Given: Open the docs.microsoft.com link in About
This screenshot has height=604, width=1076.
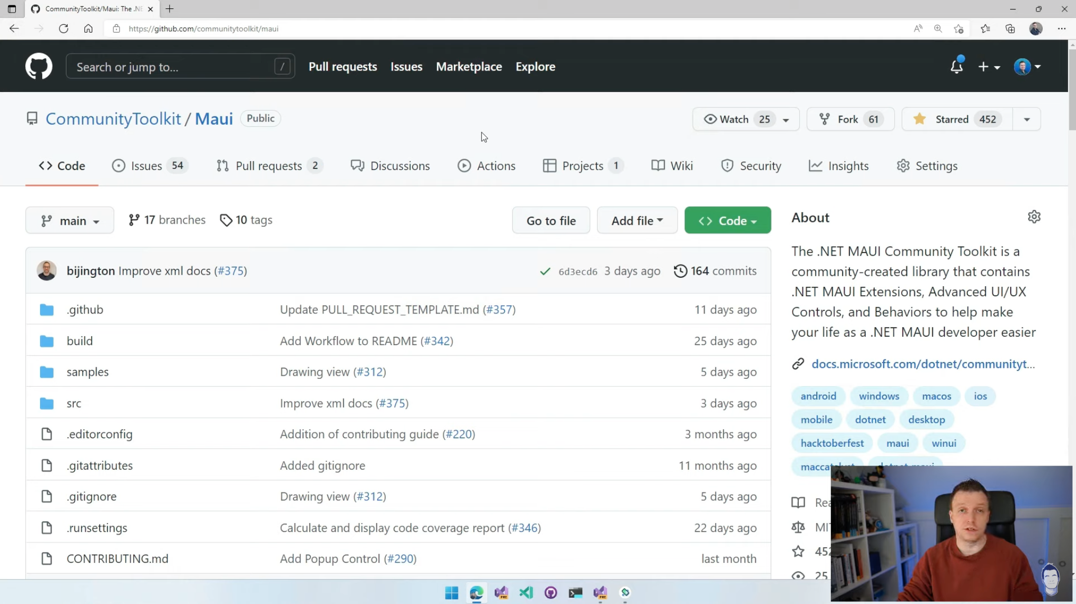Looking at the screenshot, I should coord(923,364).
